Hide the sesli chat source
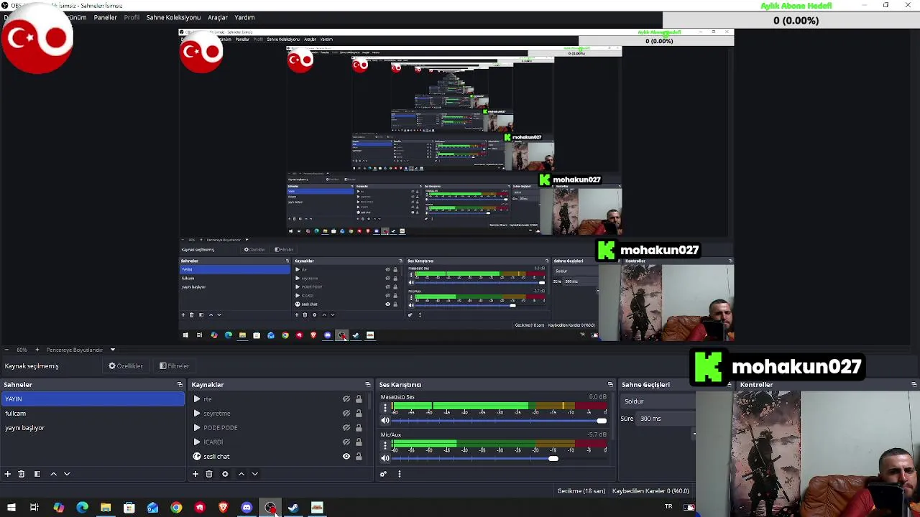This screenshot has width=920, height=517. click(346, 457)
